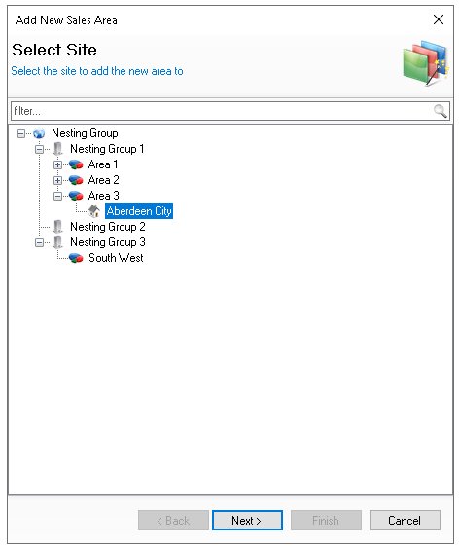Collapse the Nesting Group 3 node
Image resolution: width=459 pixels, height=547 pixels.
click(39, 242)
